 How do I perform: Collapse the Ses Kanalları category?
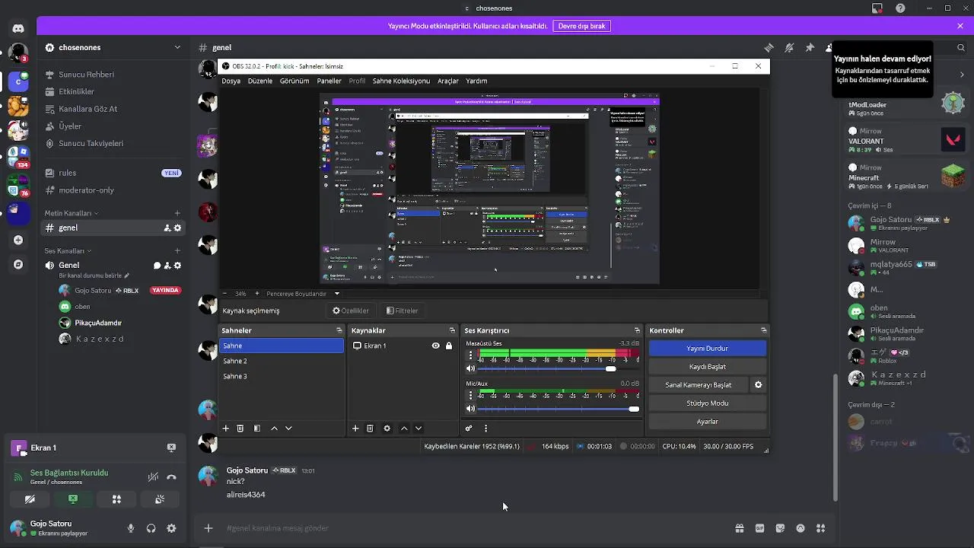[68, 251]
